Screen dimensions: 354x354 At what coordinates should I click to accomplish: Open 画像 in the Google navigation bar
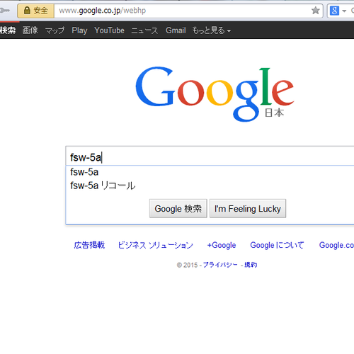30,30
